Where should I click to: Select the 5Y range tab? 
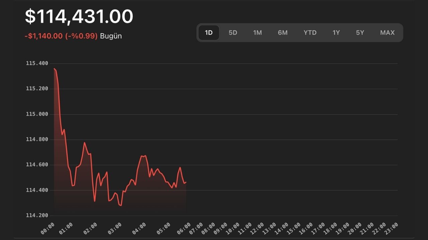click(360, 32)
